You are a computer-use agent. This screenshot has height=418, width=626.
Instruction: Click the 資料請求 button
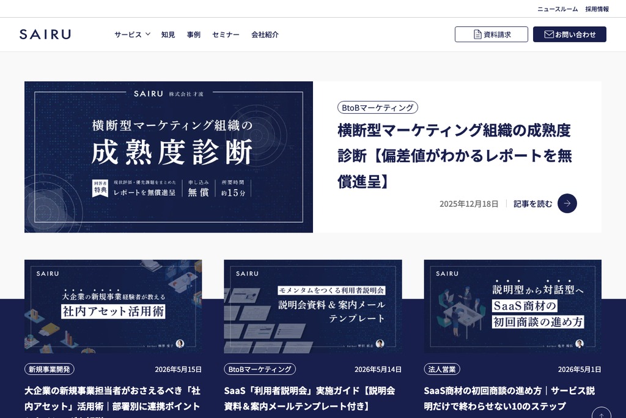tap(492, 34)
